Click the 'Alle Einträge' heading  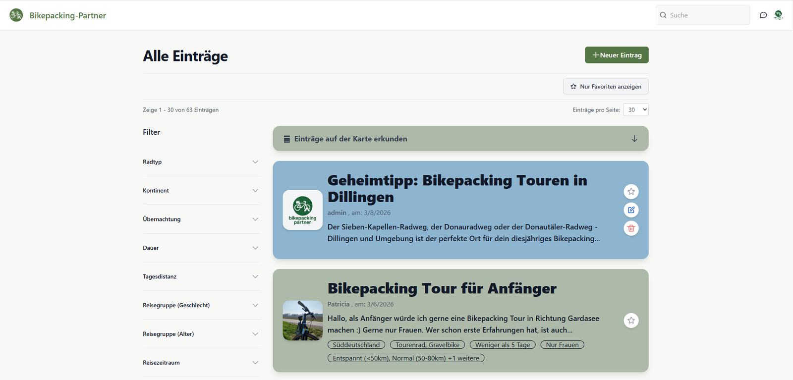pos(185,56)
